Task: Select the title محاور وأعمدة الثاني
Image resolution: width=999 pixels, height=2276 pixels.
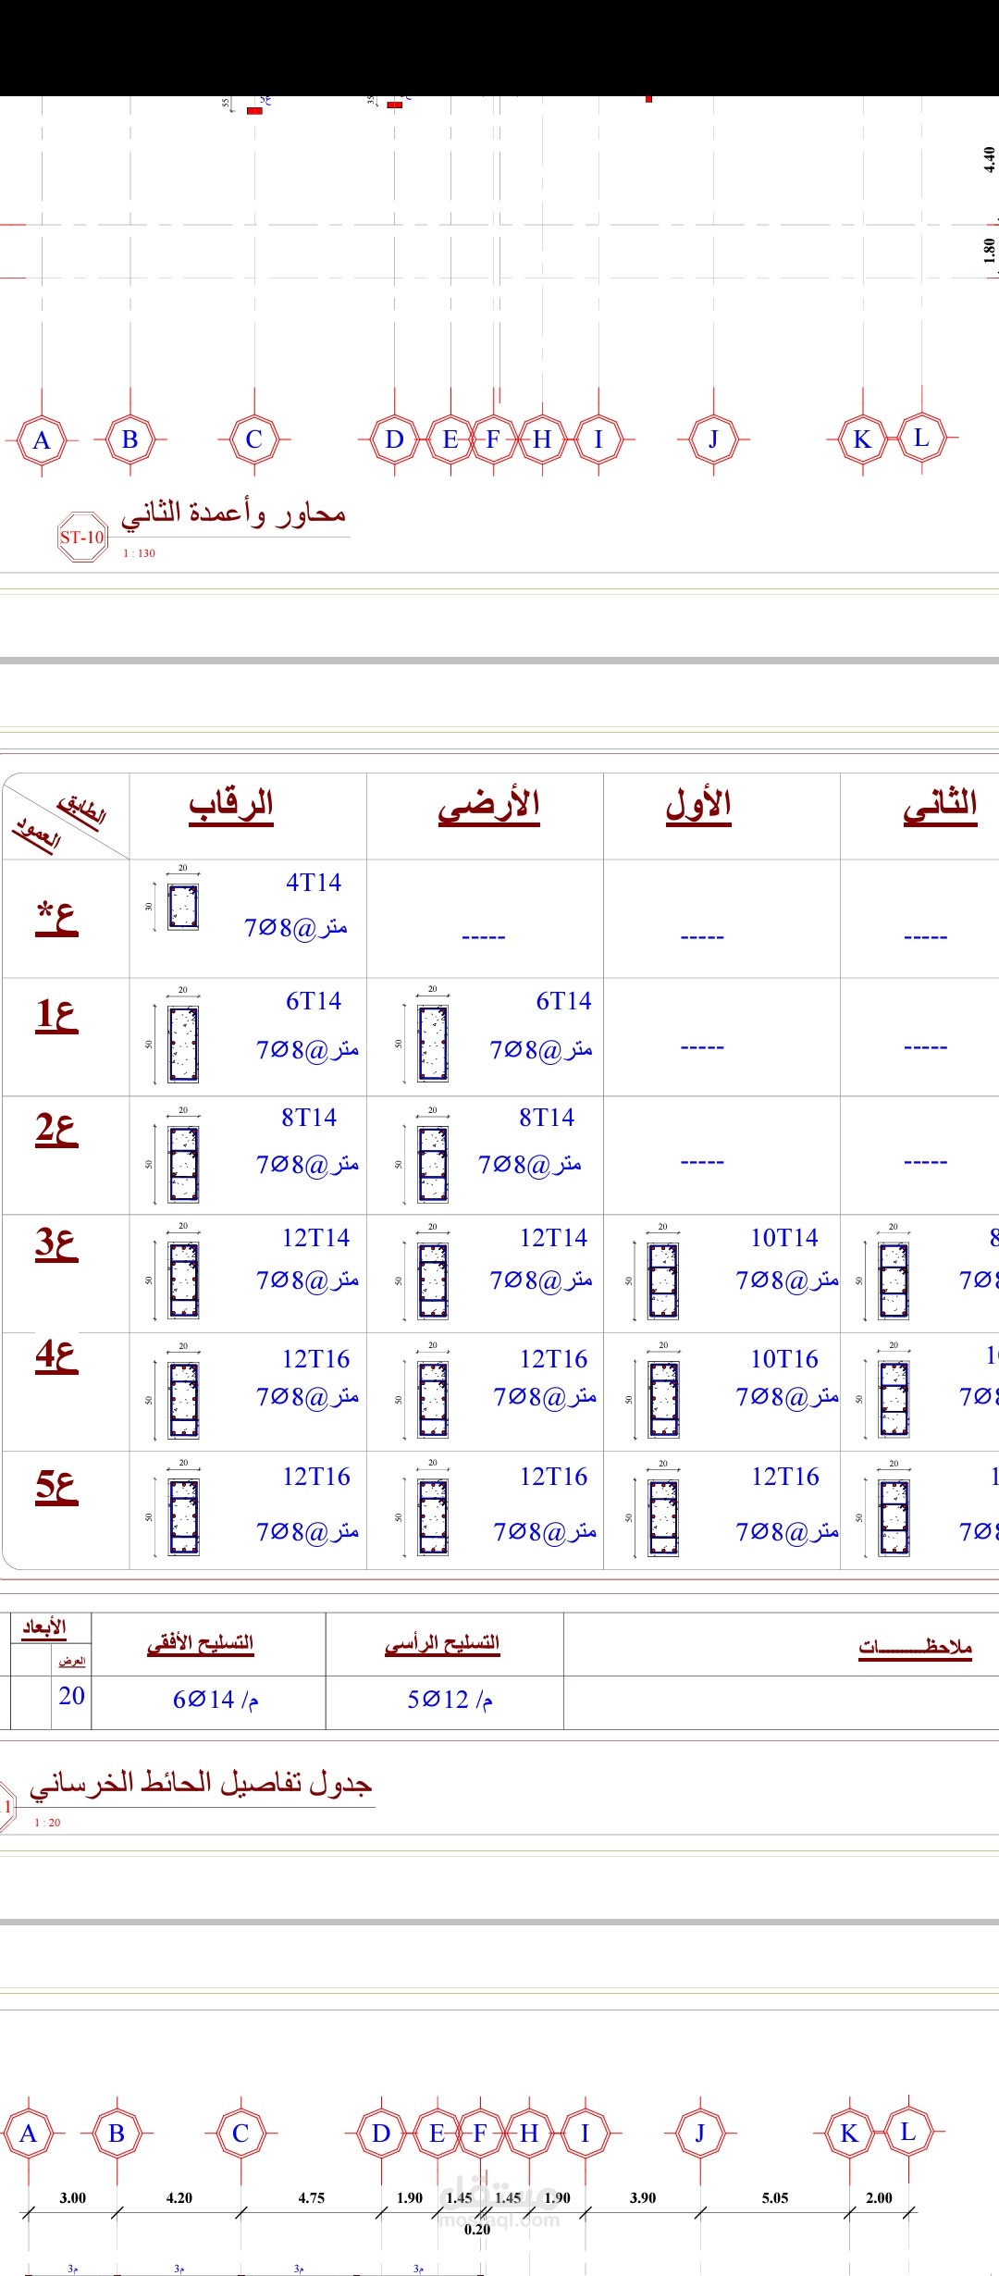Action: pos(234,513)
